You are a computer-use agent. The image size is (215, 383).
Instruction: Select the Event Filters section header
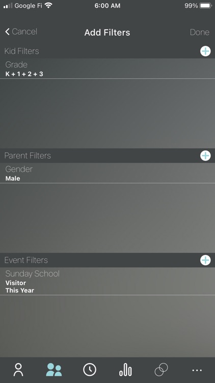(x=26, y=260)
